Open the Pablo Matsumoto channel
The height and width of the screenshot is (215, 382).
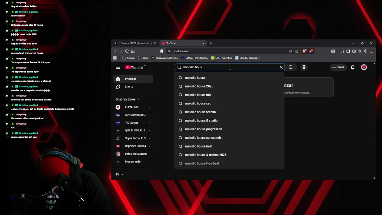pyautogui.click(x=133, y=154)
